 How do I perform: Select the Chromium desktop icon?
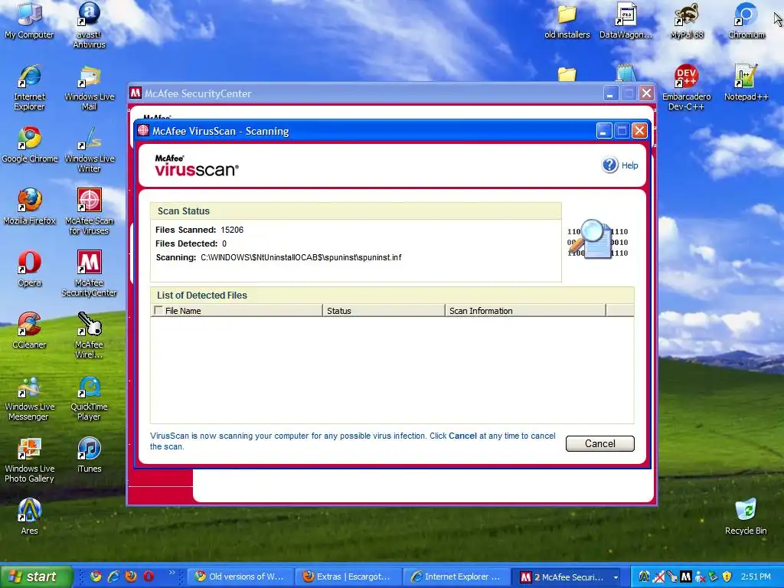point(746,21)
